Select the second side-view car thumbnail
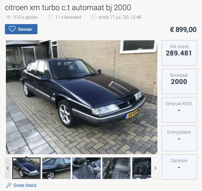Image resolution: width=202 pixels, height=191 pixels. pyautogui.click(x=56, y=168)
